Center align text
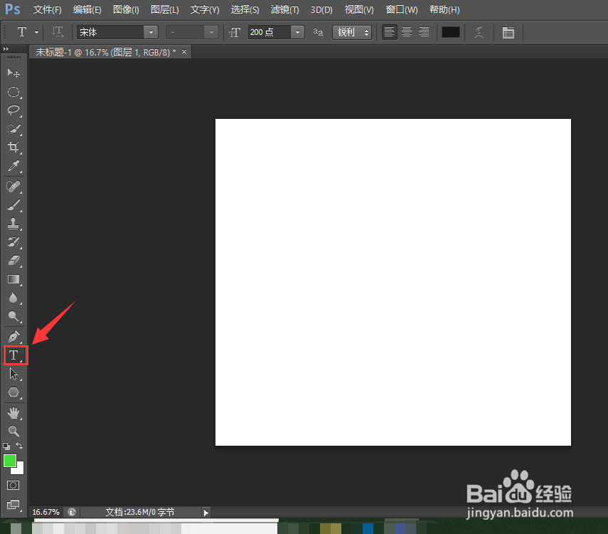The height and width of the screenshot is (534, 608). (407, 32)
